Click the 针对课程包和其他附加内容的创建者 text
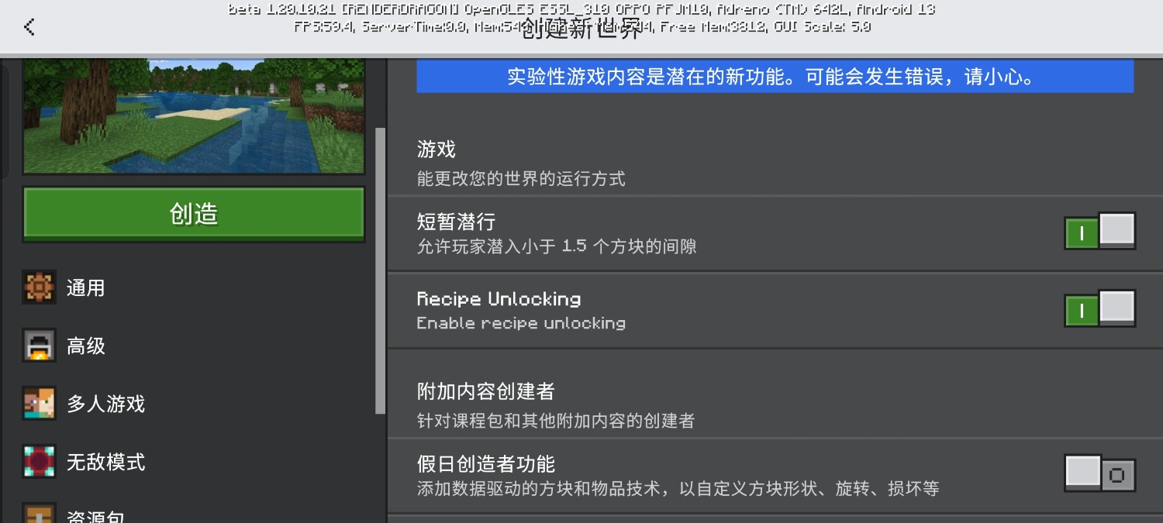 click(x=556, y=421)
